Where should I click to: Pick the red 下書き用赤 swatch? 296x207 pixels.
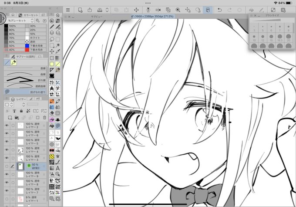point(27,50)
